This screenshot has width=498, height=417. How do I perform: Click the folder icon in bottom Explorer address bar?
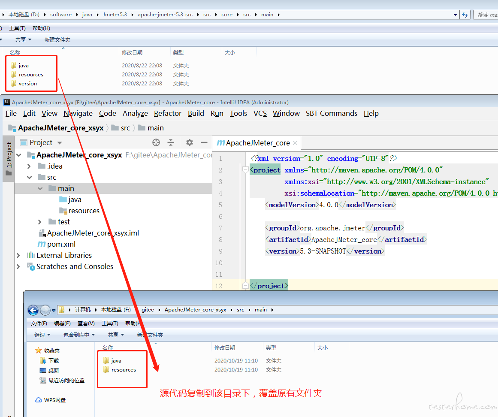[x=62, y=310]
